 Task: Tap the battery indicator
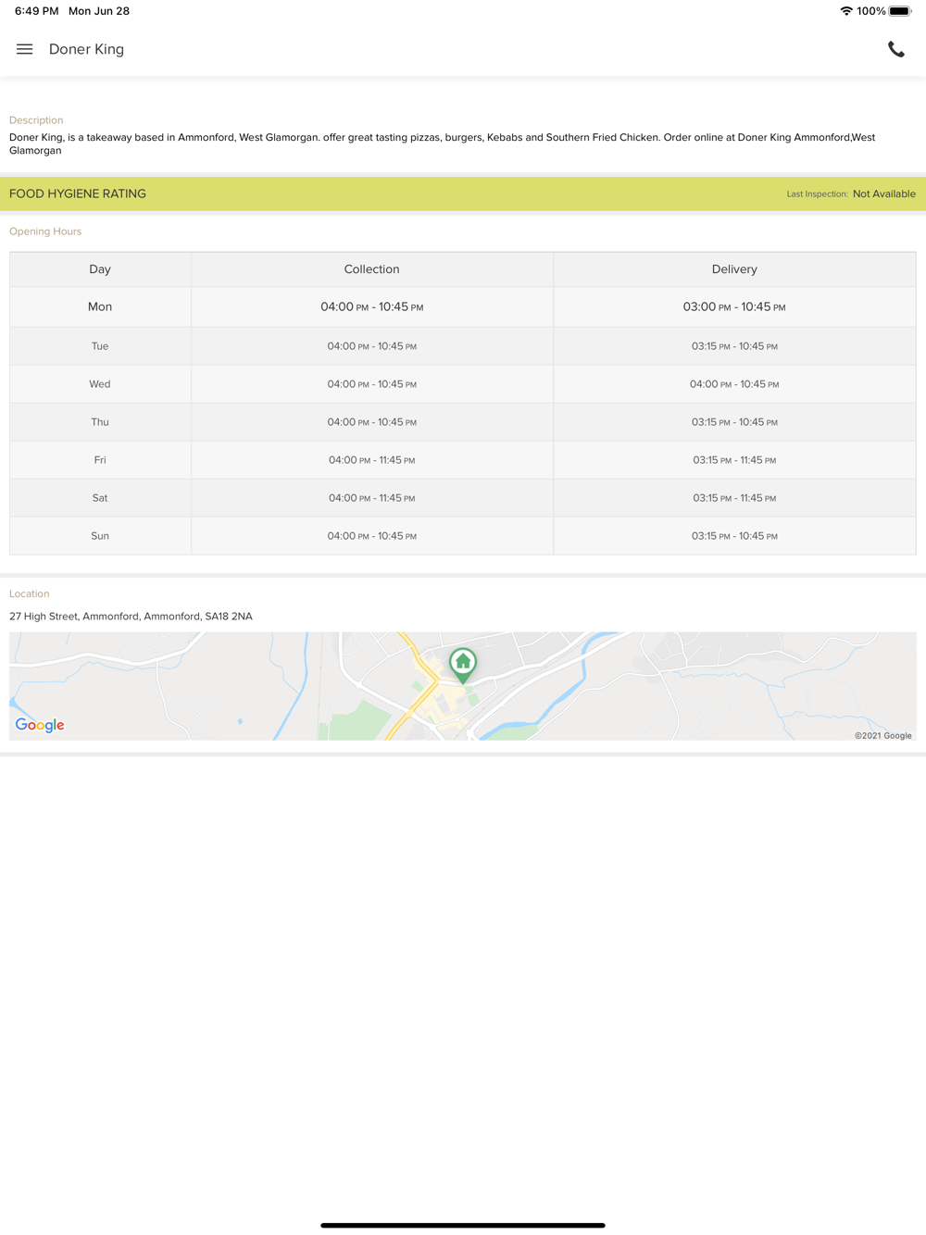pyautogui.click(x=900, y=11)
